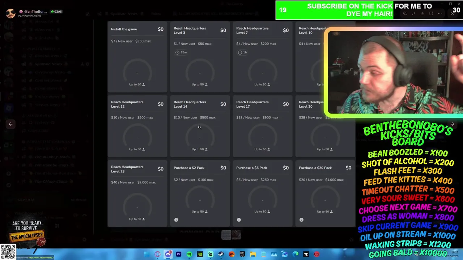
Task: Click info icon on Purchase a $5 Pack card
Action: click(x=239, y=220)
